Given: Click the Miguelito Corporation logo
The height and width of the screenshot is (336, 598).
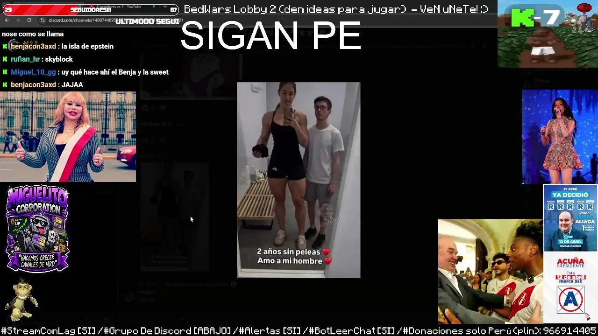Looking at the screenshot, I should [x=37, y=229].
